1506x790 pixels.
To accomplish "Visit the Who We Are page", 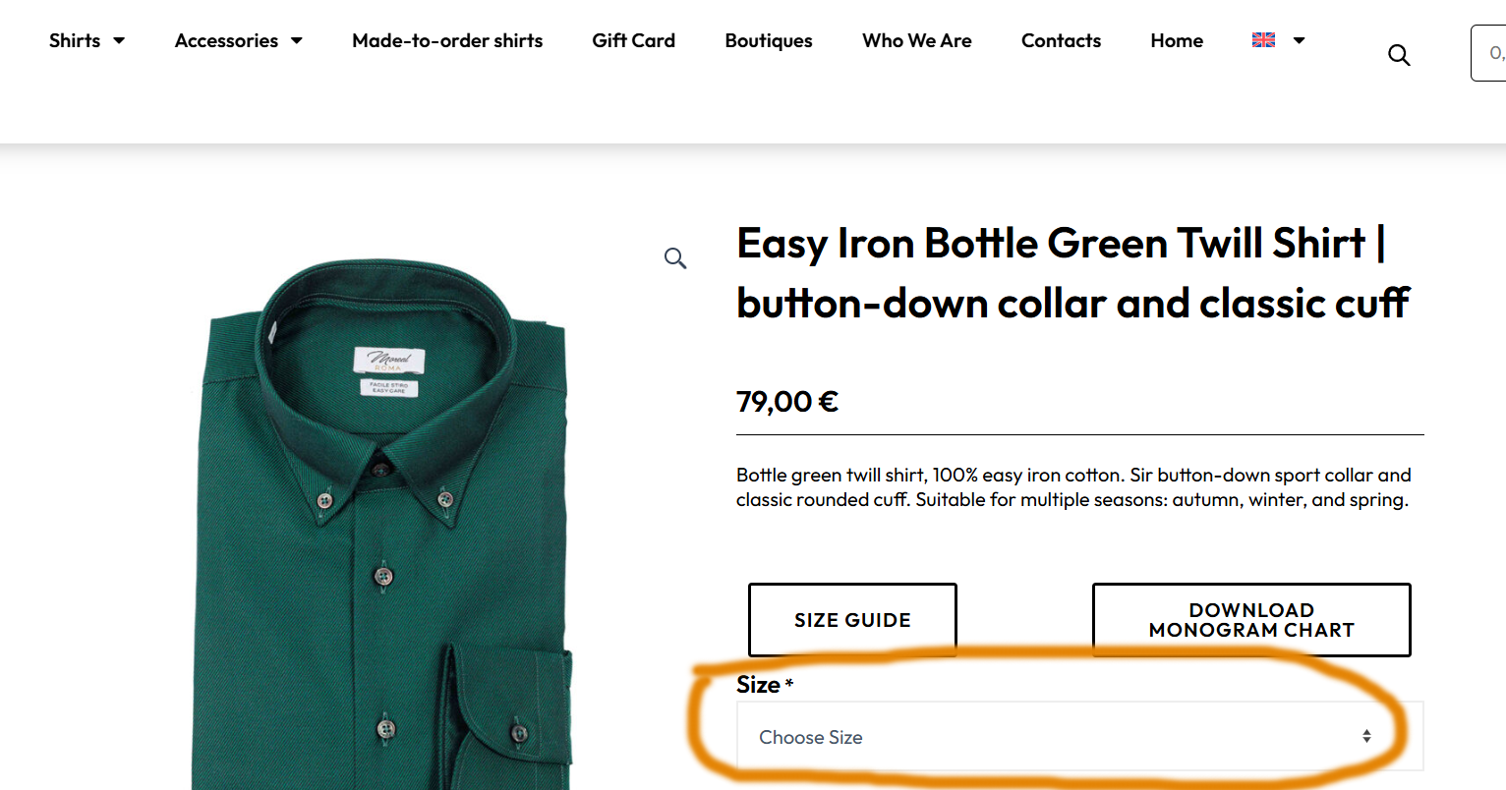I will click(x=917, y=40).
